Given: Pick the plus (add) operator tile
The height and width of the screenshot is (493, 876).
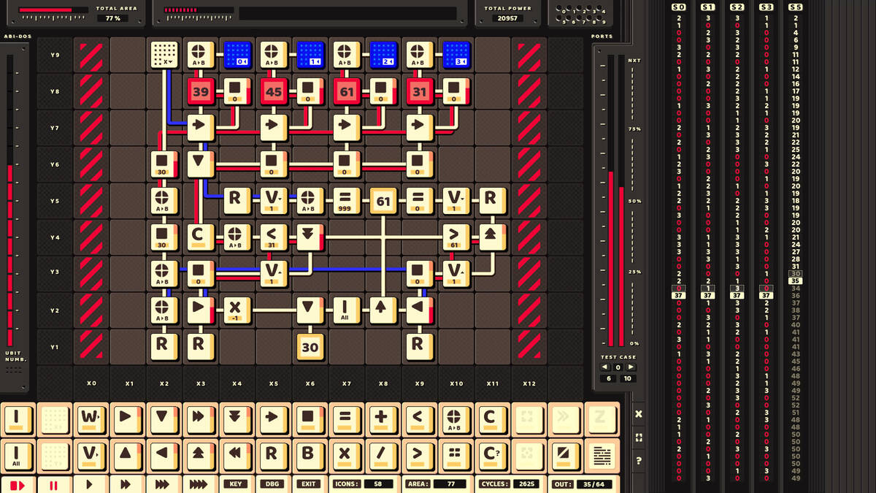Looking at the screenshot, I should point(381,419).
